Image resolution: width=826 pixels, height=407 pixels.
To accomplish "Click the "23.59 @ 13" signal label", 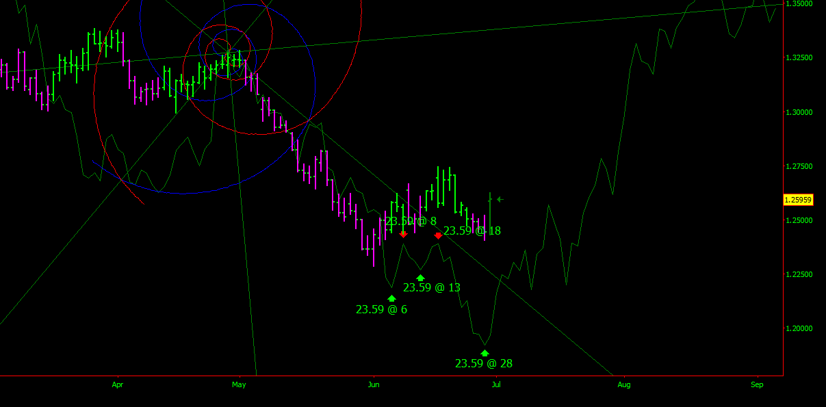I will point(432,287).
